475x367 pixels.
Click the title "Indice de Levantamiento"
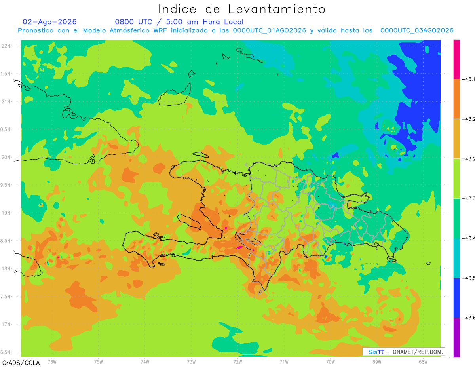[x=242, y=9]
